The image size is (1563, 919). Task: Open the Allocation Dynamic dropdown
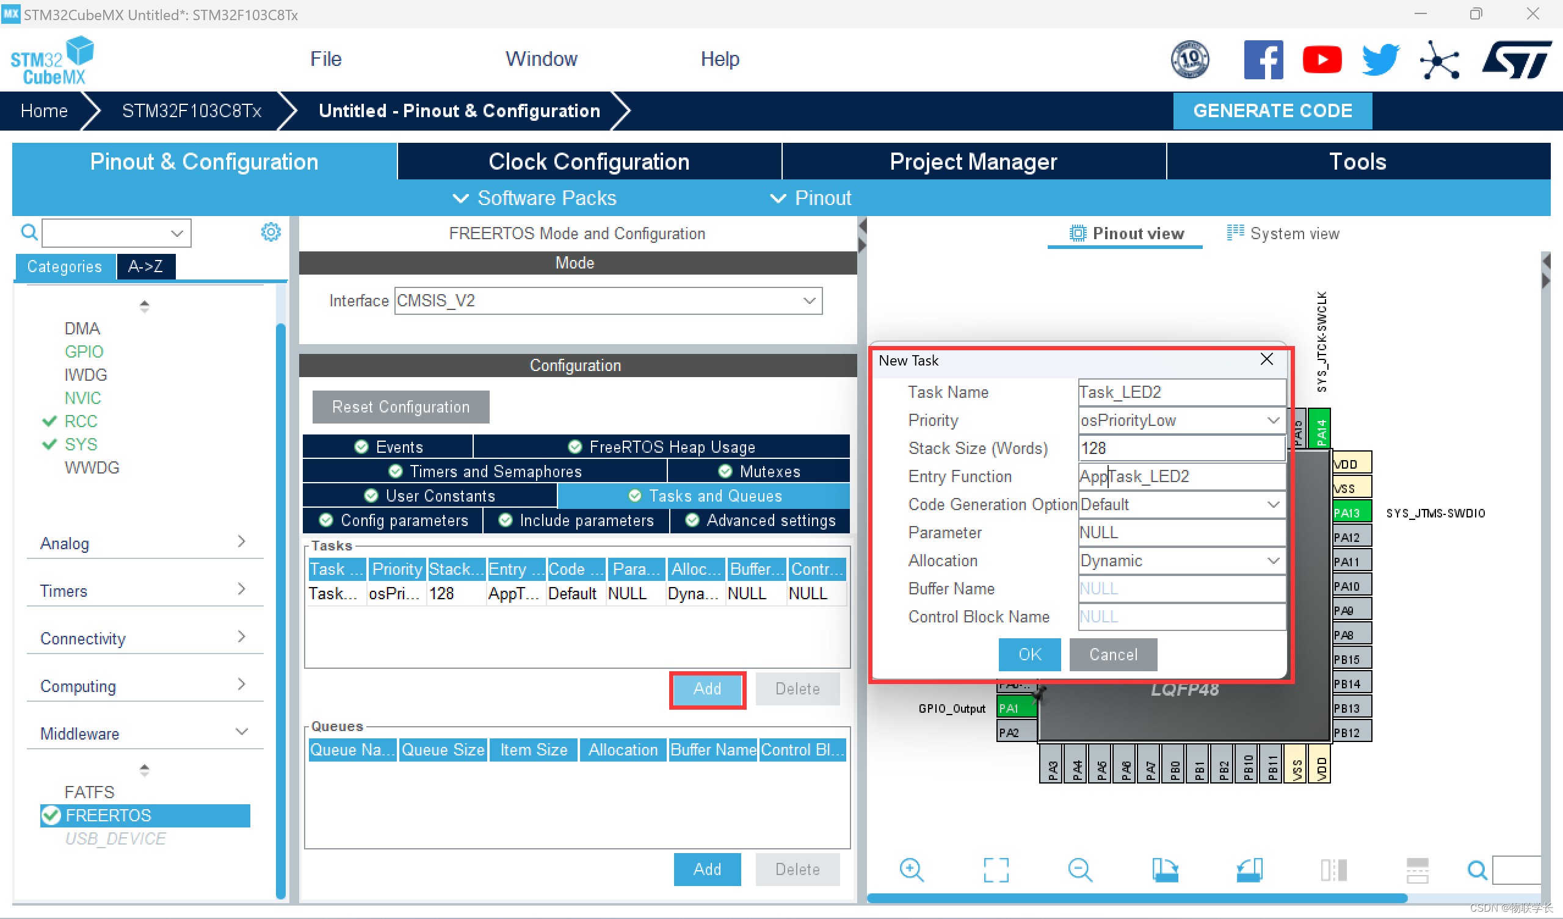coord(1181,560)
